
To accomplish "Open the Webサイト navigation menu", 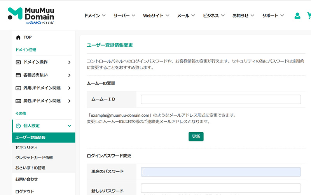I will click(x=156, y=16).
